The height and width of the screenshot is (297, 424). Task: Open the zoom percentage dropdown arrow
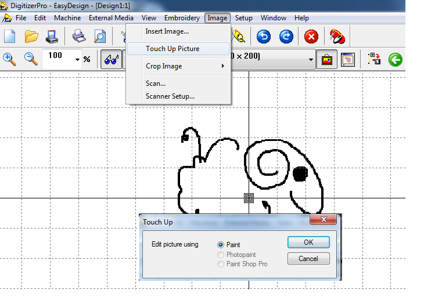(x=78, y=59)
